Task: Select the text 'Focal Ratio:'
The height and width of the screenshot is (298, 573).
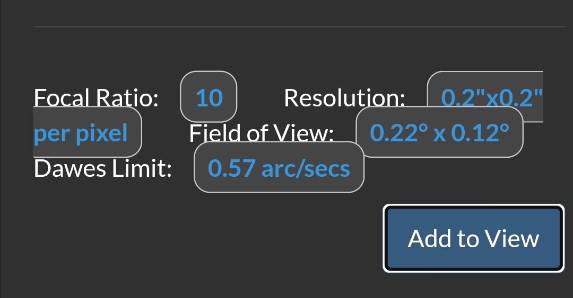Action: coord(96,97)
